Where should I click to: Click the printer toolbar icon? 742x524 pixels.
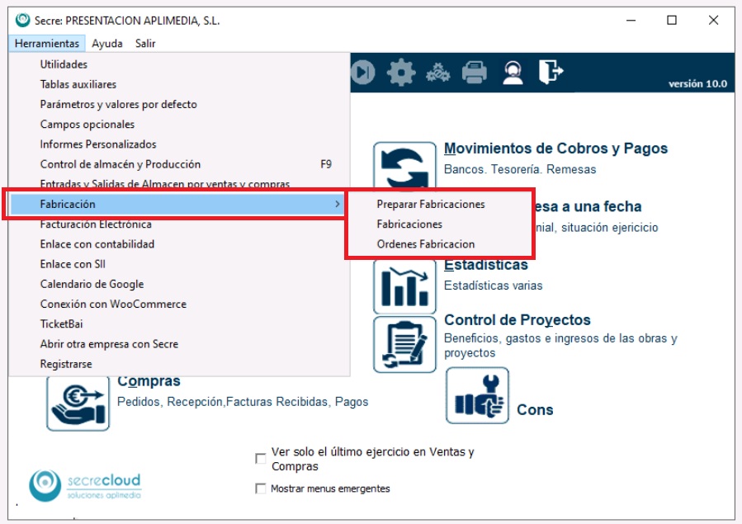tap(474, 73)
